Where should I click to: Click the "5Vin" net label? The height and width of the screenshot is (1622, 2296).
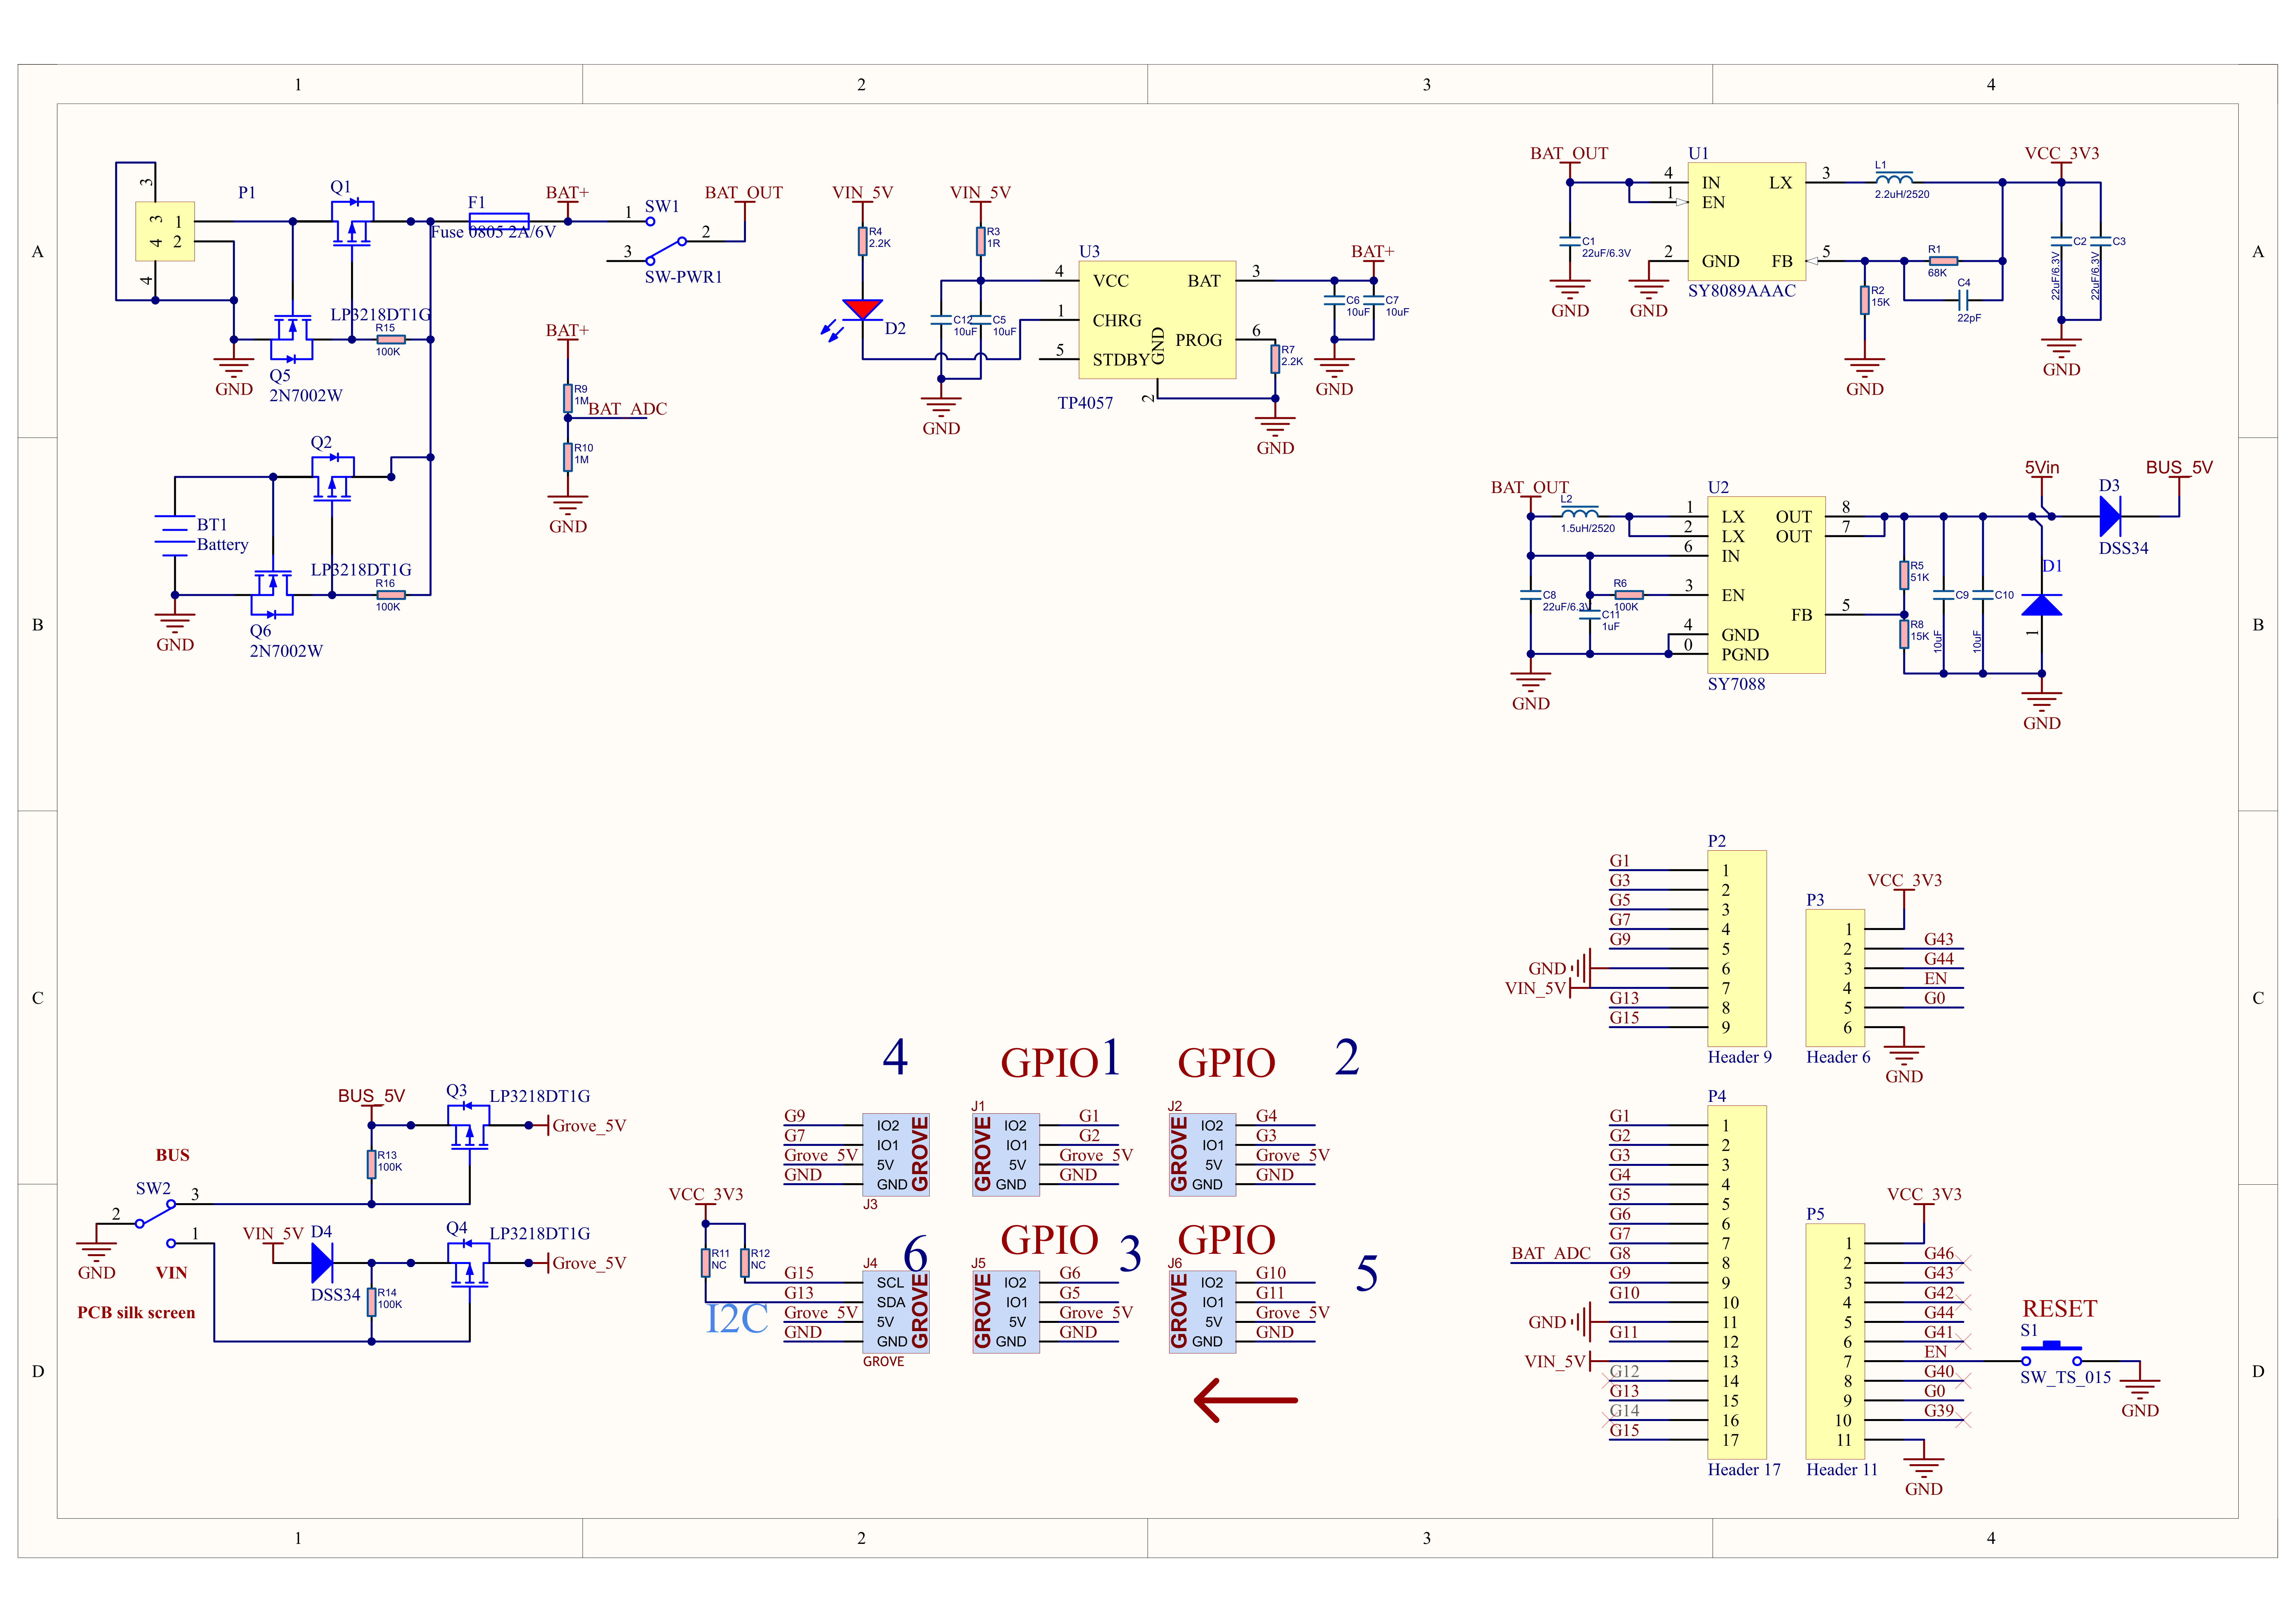click(2042, 467)
